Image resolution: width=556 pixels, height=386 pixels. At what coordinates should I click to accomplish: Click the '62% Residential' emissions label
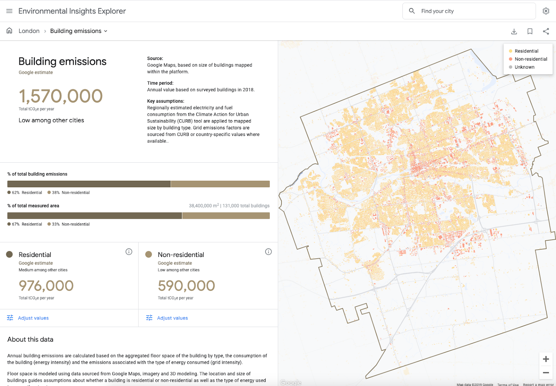(x=25, y=192)
